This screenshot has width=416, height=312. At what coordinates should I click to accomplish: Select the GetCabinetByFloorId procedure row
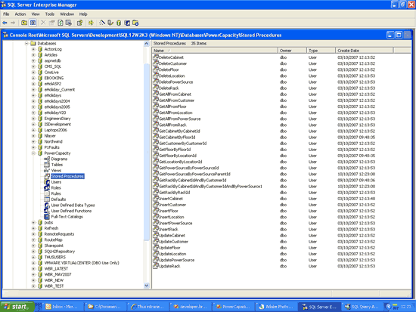pyautogui.click(x=177, y=137)
